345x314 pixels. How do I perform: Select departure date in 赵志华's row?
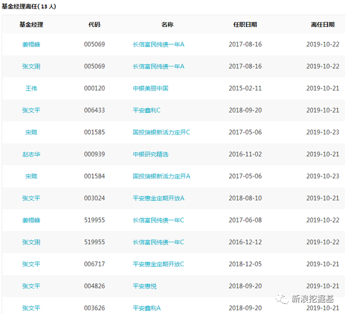(323, 154)
